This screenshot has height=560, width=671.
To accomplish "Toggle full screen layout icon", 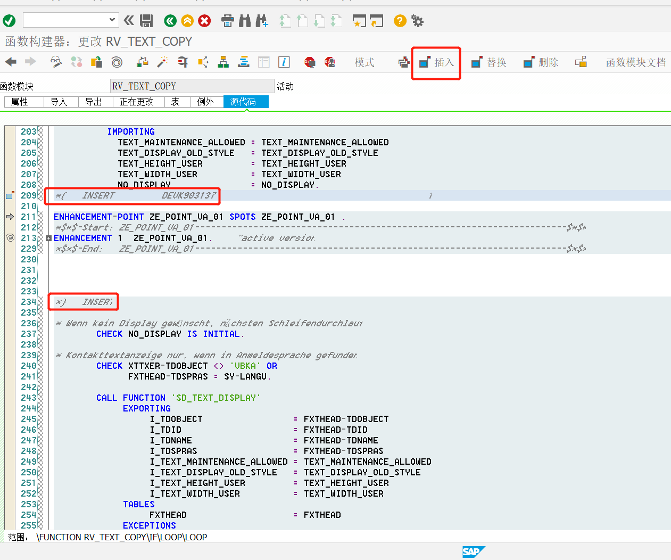I will click(264, 62).
